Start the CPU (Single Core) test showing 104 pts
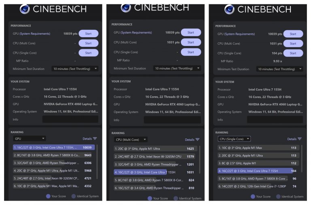 [x=293, y=53]
